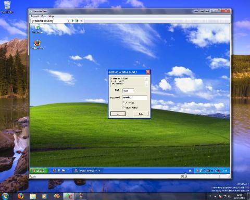
Task: Open Mozilla Firefox icon on remote desktop
Action: 37,45
